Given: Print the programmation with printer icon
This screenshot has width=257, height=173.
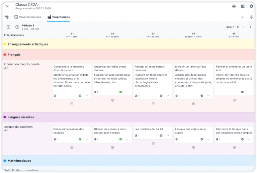Looking at the screenshot, I should pyautogui.click(x=234, y=6).
